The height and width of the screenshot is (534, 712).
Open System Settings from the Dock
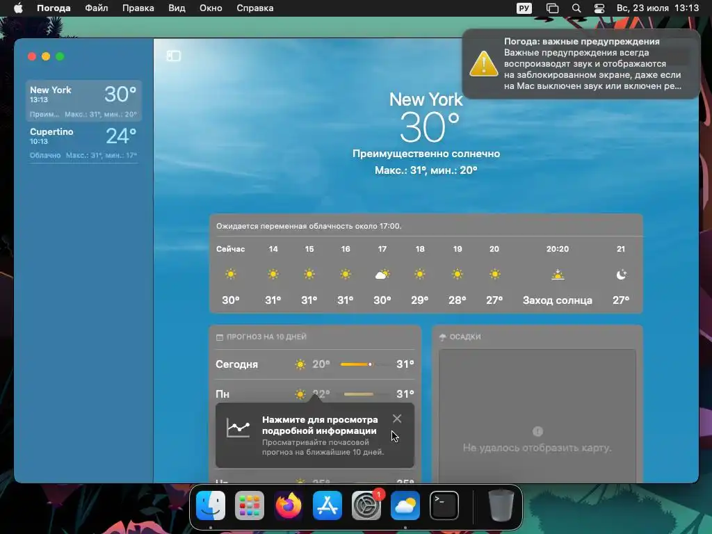tap(366, 505)
